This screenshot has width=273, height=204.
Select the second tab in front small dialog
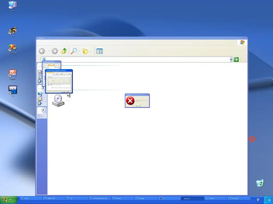(55, 73)
